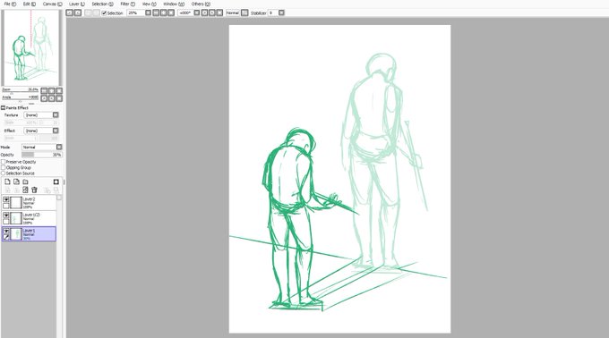
Task: Rotate canvas counterclockwise from the top toolbar
Action: tap(205, 13)
